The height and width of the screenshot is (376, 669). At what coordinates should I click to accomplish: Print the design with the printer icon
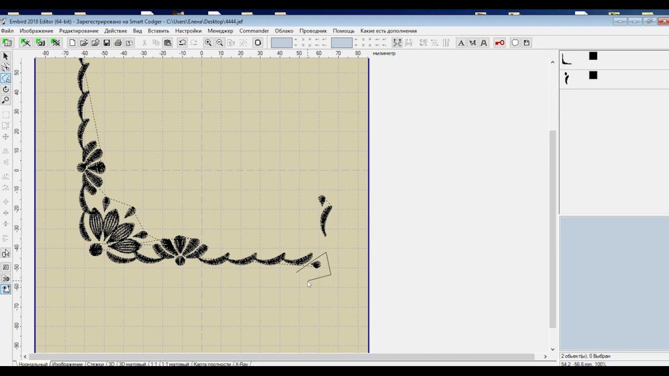118,43
